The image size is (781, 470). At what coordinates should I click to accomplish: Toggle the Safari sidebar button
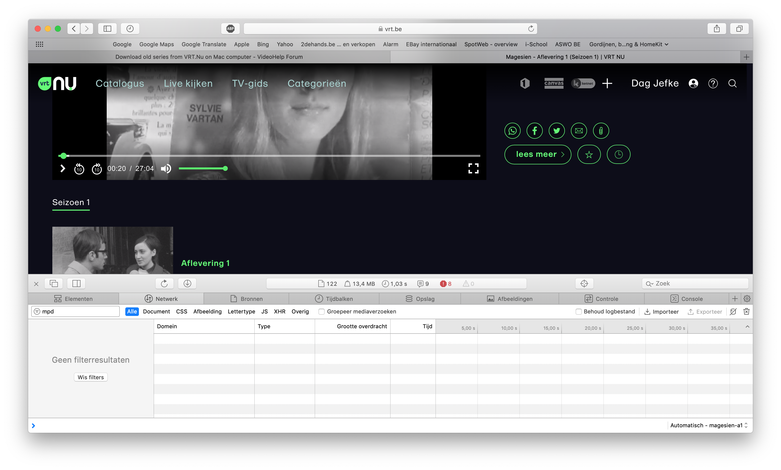tap(107, 29)
